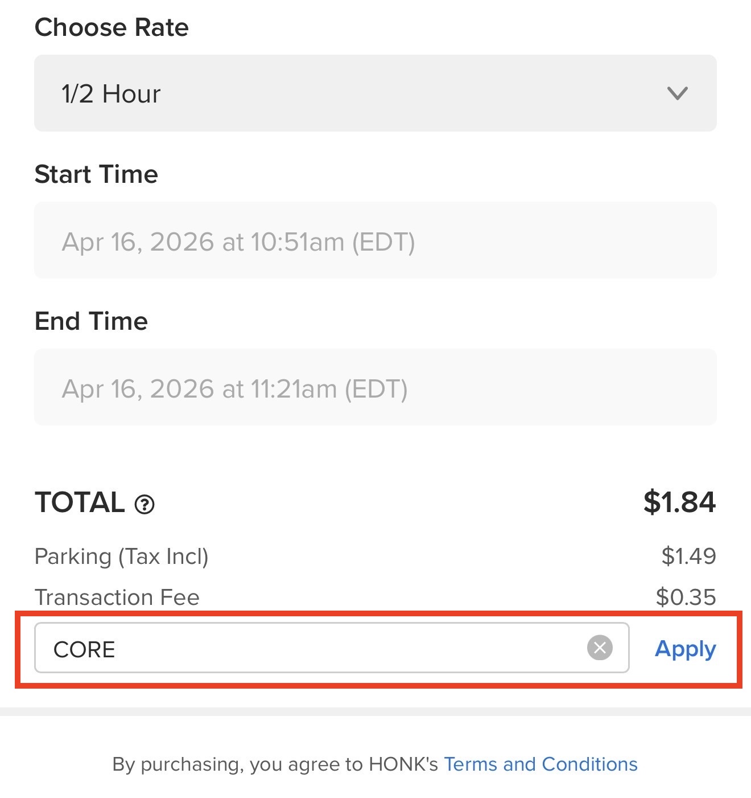Screen dimensions: 751x798
Task: Click the $0.35 transaction fee amount
Action: [686, 597]
